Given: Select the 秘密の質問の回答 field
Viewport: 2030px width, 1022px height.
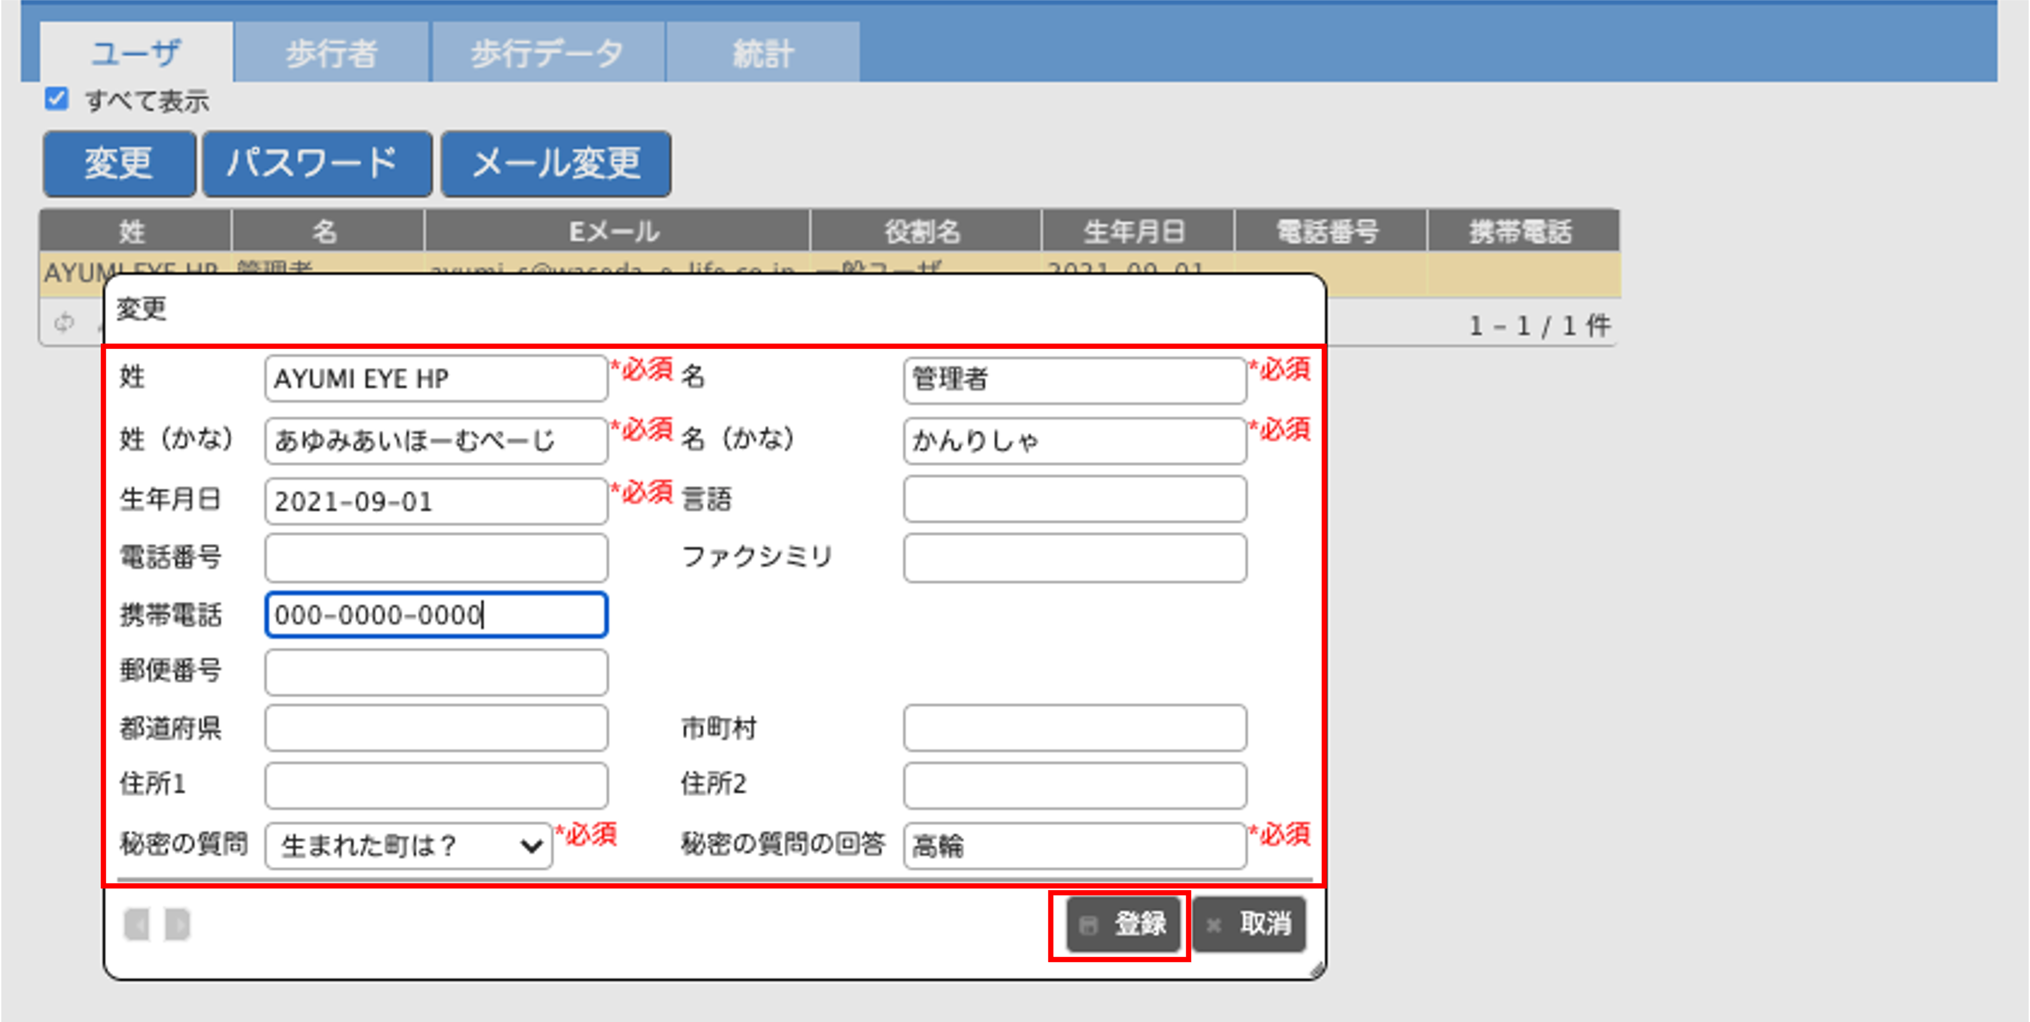Looking at the screenshot, I should click(1074, 846).
